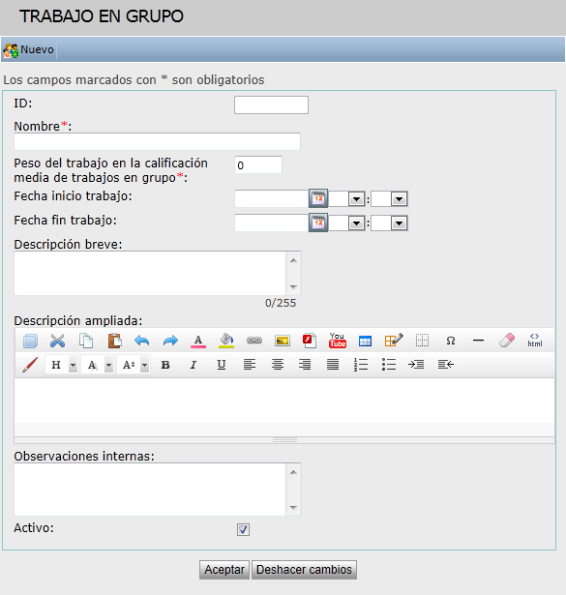
Task: Click the Aceptar button
Action: point(224,570)
